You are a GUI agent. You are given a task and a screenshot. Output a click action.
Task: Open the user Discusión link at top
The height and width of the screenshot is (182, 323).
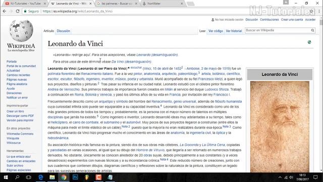251,20
